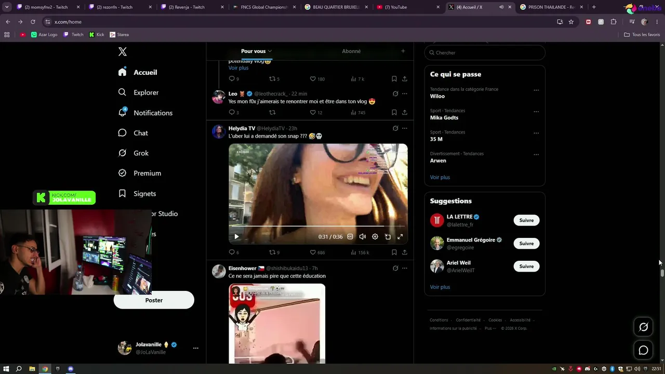Open the media thumbnail in Eisenhower's post

pos(277,323)
